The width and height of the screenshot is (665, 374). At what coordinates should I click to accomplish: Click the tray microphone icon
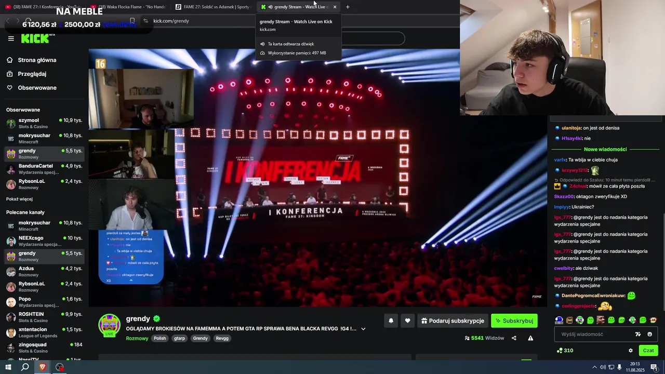[x=619, y=367]
